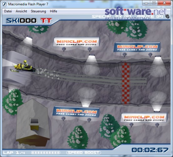
Task: Click the snow-covered cabin with chimney
Action: (33, 123)
